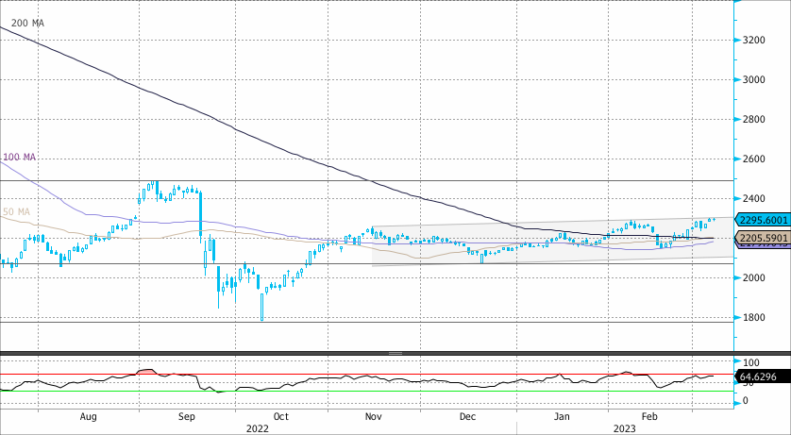
Task: Click the 50 MA label
Action: pyautogui.click(x=15, y=211)
